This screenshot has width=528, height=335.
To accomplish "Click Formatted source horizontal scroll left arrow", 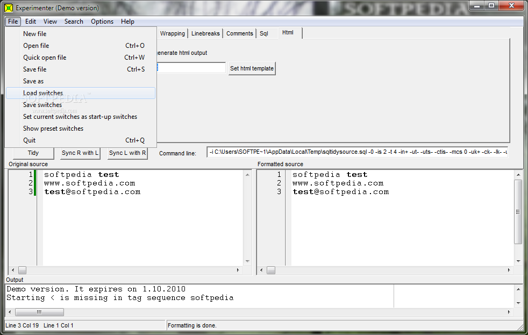I will pyautogui.click(x=261, y=270).
